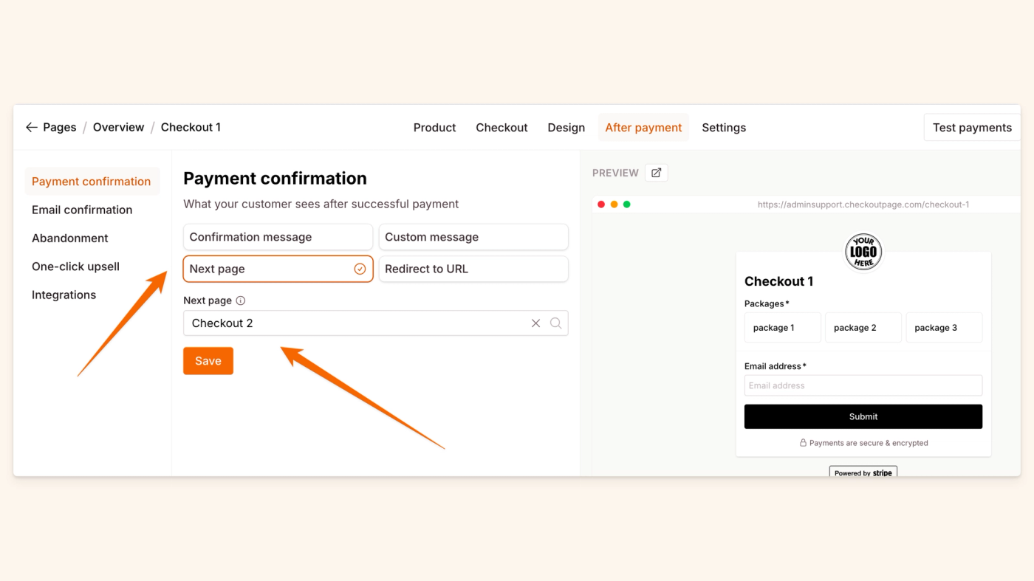
Task: Clear the Checkout 2 next page selection
Action: [536, 323]
